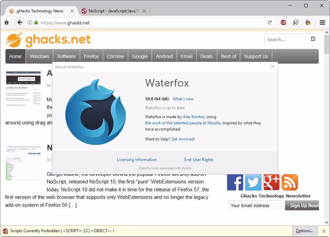Click the Your Email Address field

pos(255,205)
